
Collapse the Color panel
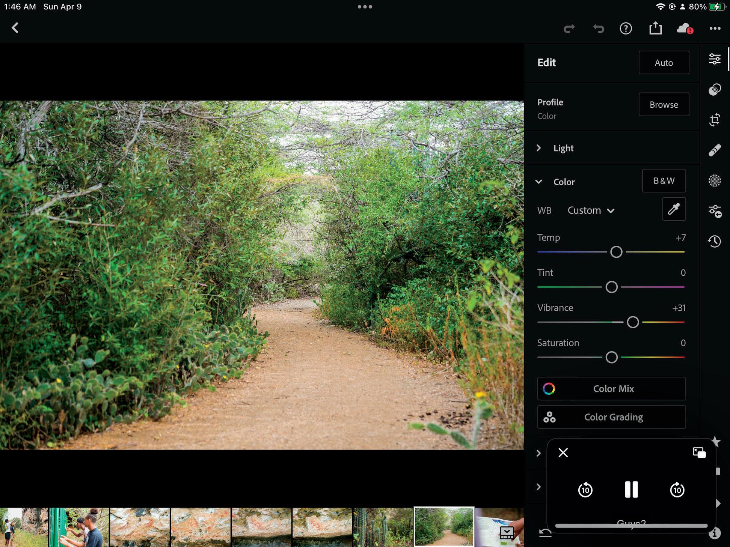(x=539, y=182)
